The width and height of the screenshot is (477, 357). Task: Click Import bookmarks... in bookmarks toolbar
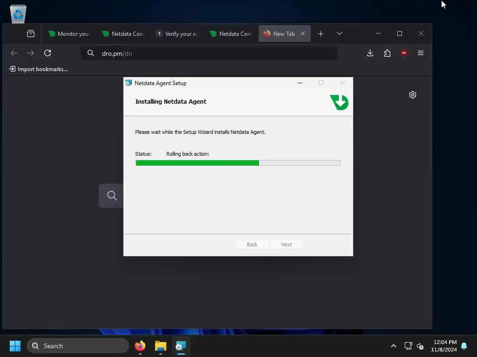(x=38, y=69)
